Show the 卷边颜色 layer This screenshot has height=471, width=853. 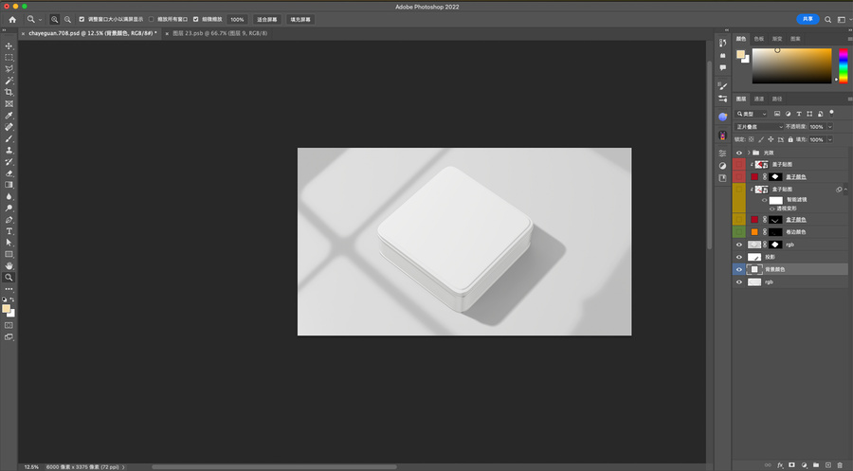[738, 231]
